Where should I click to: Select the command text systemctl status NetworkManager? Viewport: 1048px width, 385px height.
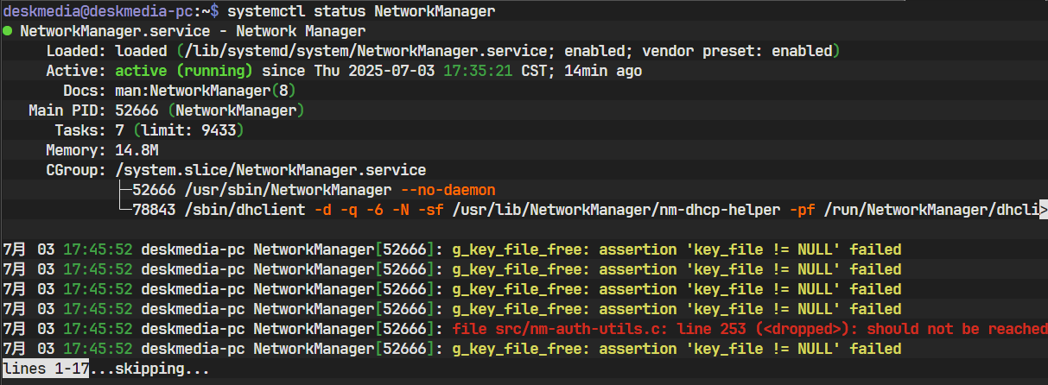click(x=361, y=11)
